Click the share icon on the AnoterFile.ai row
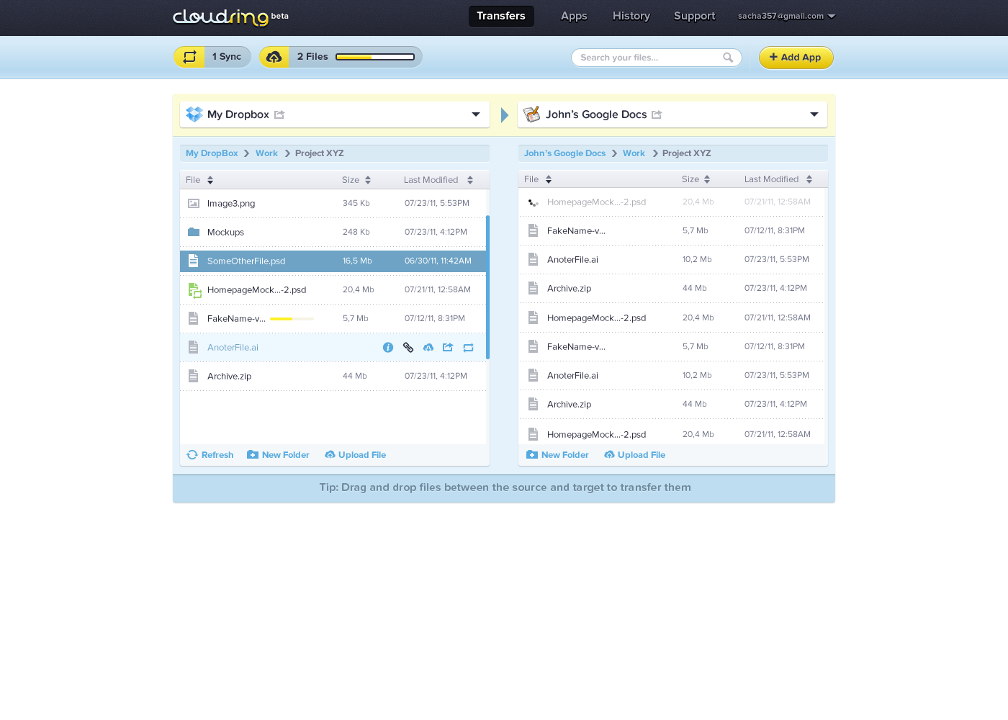 pyautogui.click(x=448, y=347)
